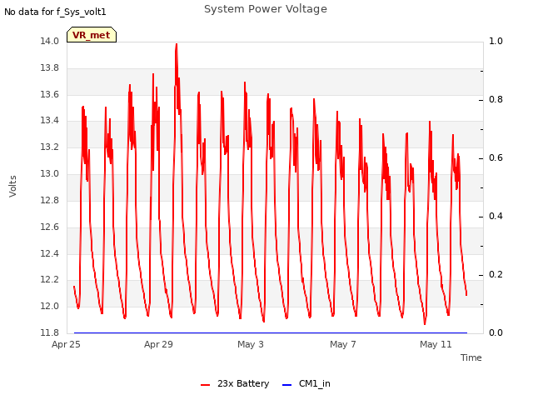Click the May 11 x-axis tick label
The height and width of the screenshot is (400, 533).
click(x=436, y=344)
